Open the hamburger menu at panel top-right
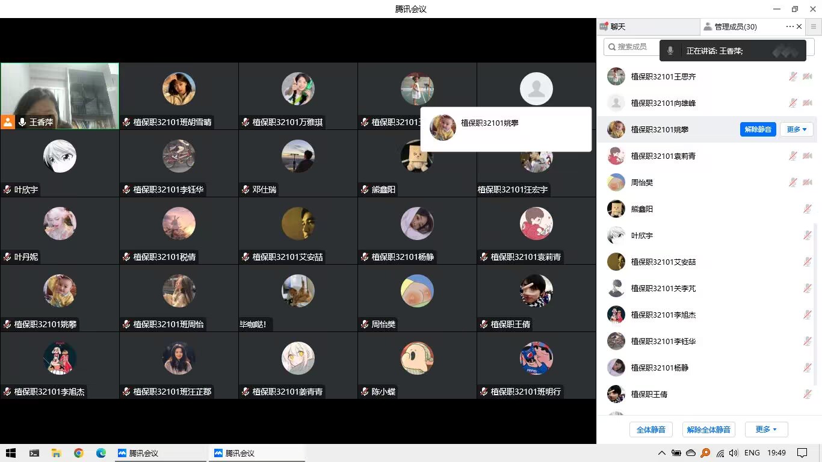 coord(814,26)
